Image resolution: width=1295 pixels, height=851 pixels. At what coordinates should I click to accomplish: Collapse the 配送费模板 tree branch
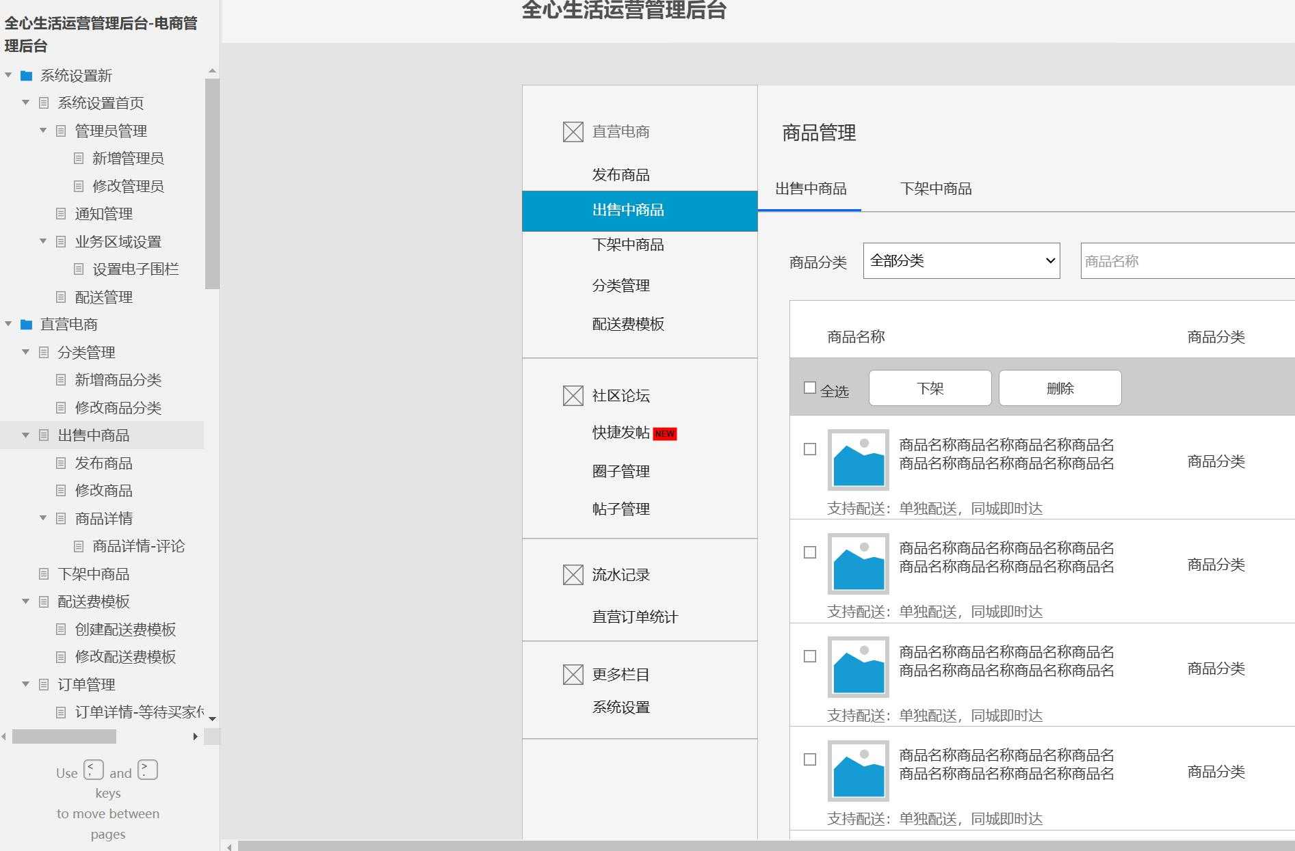point(25,602)
